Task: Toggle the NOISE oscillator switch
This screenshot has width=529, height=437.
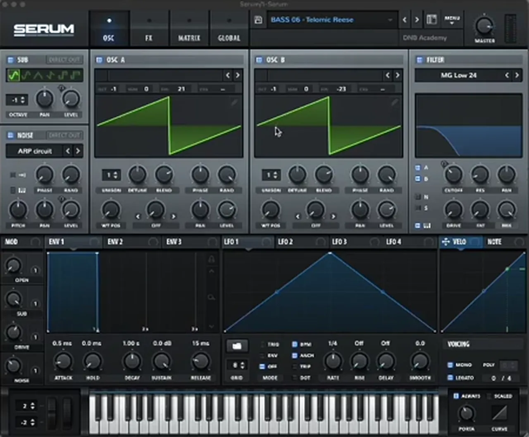Action: 11,135
